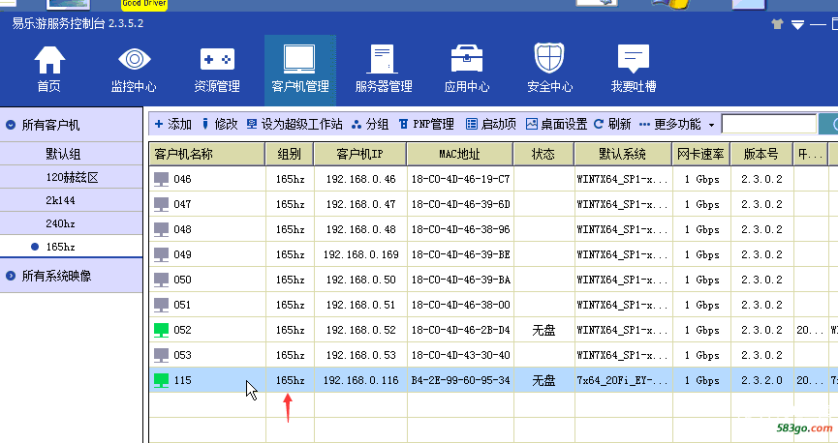
Task: Sort by 版本号 column header
Action: (x=761, y=154)
